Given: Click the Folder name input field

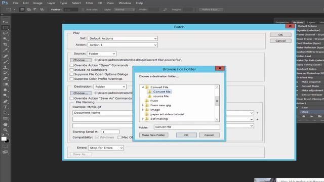Looking at the screenshot, I should point(187,127).
